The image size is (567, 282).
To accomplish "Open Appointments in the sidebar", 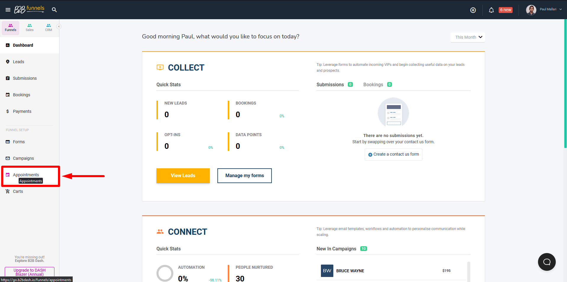I will pos(30,175).
